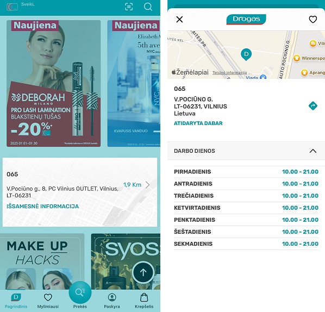The image size is (325, 312).
Task: Open the Paskyra account tab
Action: [x=112, y=301]
